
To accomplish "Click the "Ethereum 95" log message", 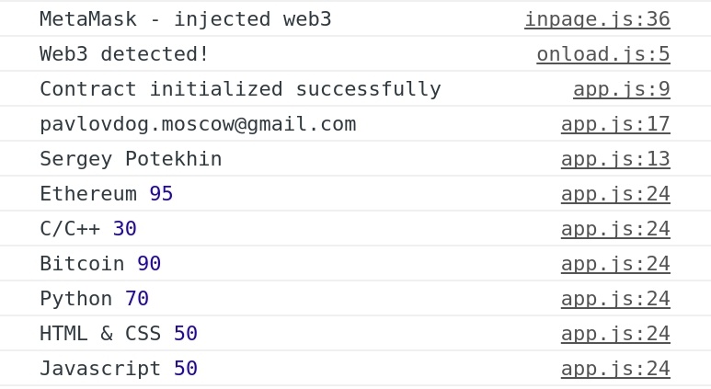I will 106,194.
